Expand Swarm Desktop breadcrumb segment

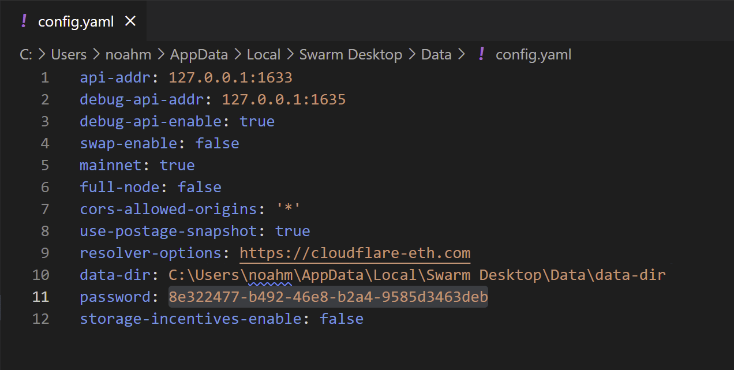350,55
